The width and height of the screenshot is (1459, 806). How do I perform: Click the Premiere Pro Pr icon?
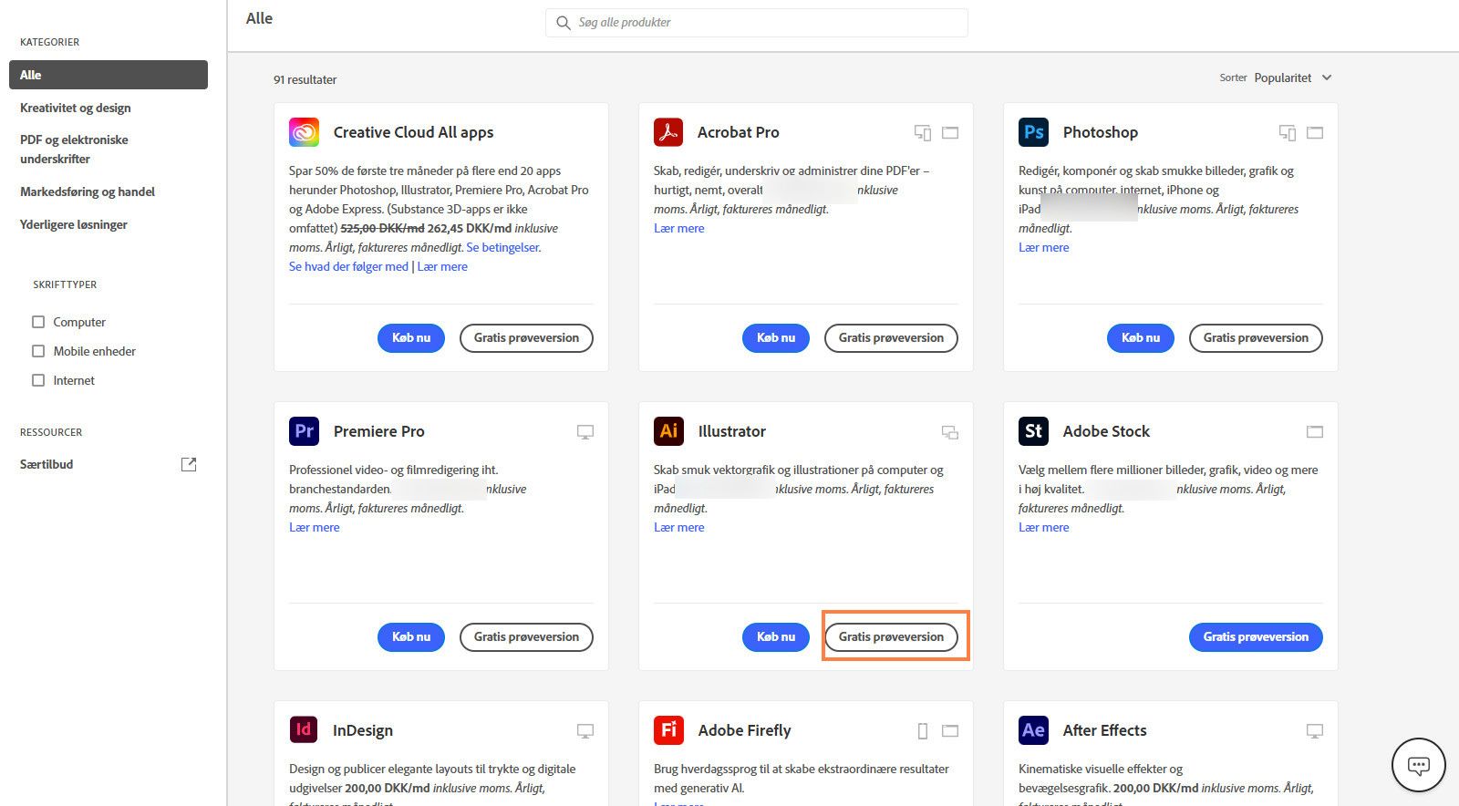coord(304,431)
